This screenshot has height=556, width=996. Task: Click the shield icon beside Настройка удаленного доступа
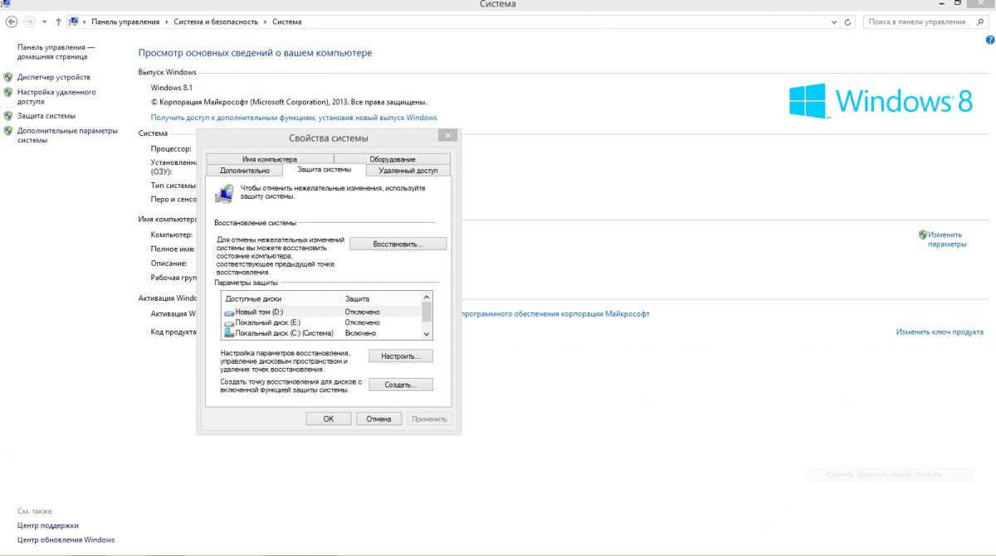tap(8, 92)
